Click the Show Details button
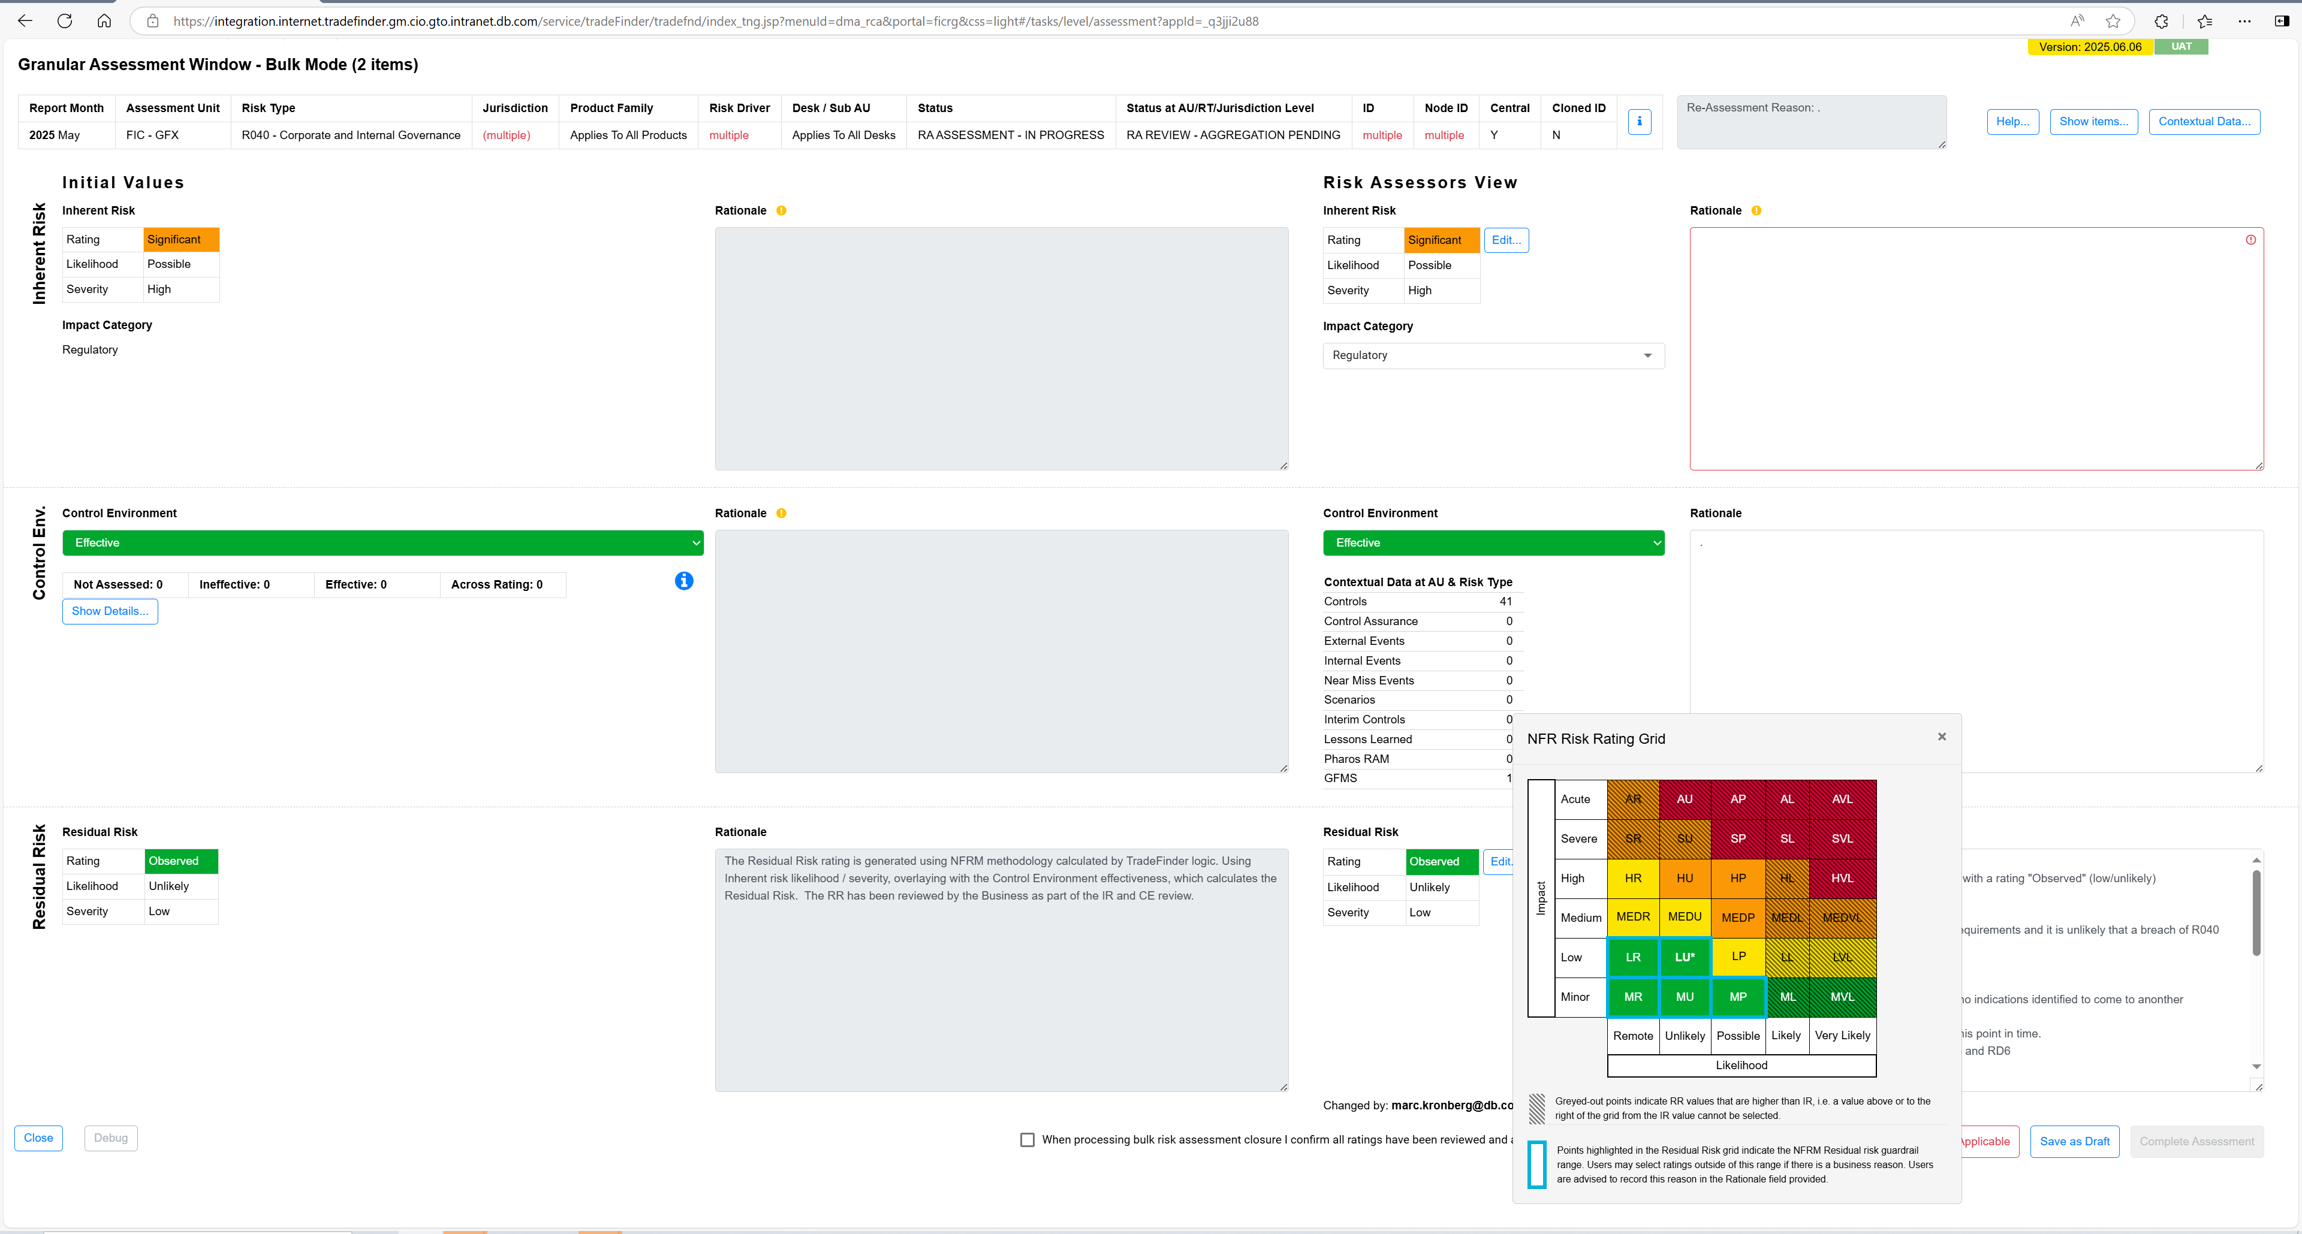This screenshot has height=1234, width=2302. [x=110, y=611]
